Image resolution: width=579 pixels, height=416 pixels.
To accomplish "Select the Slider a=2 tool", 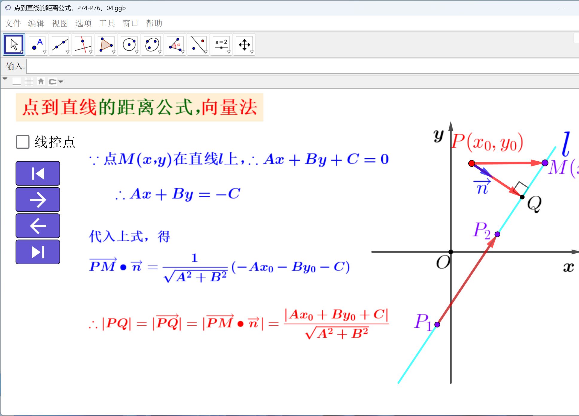I will [x=221, y=45].
